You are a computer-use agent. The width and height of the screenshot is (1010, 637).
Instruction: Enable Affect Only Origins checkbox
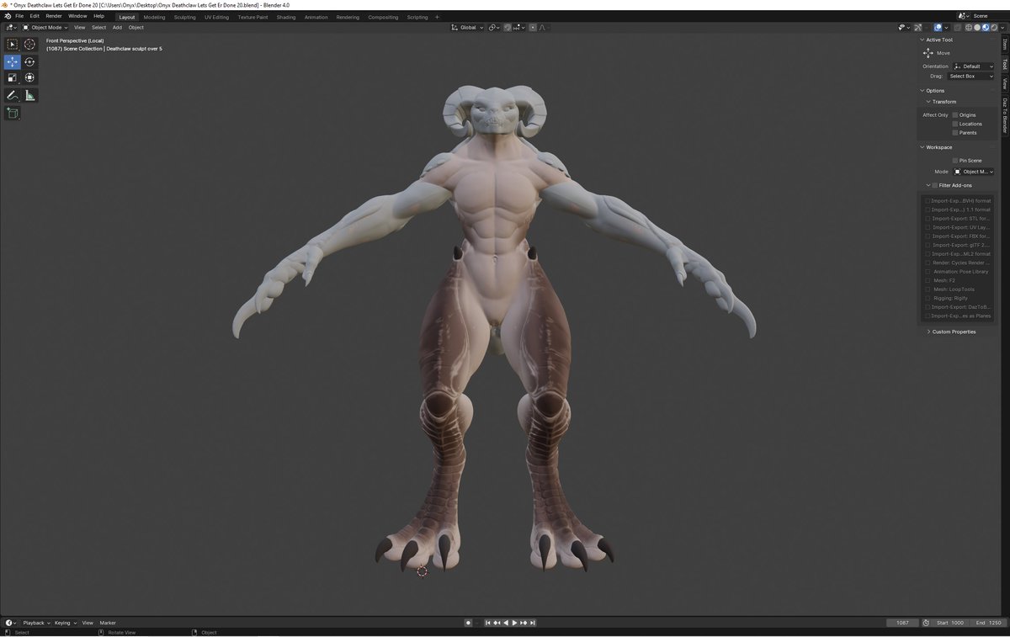coord(955,114)
